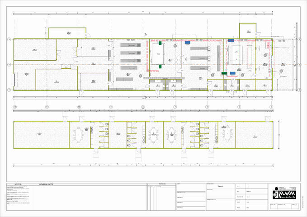Select leftmost oval conference table in lower plan

(80, 134)
